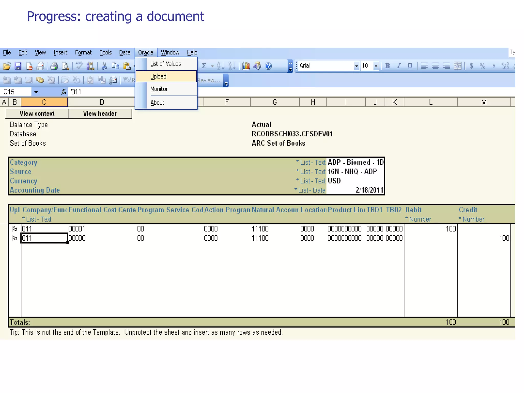Apply Percent style format

coord(483,66)
